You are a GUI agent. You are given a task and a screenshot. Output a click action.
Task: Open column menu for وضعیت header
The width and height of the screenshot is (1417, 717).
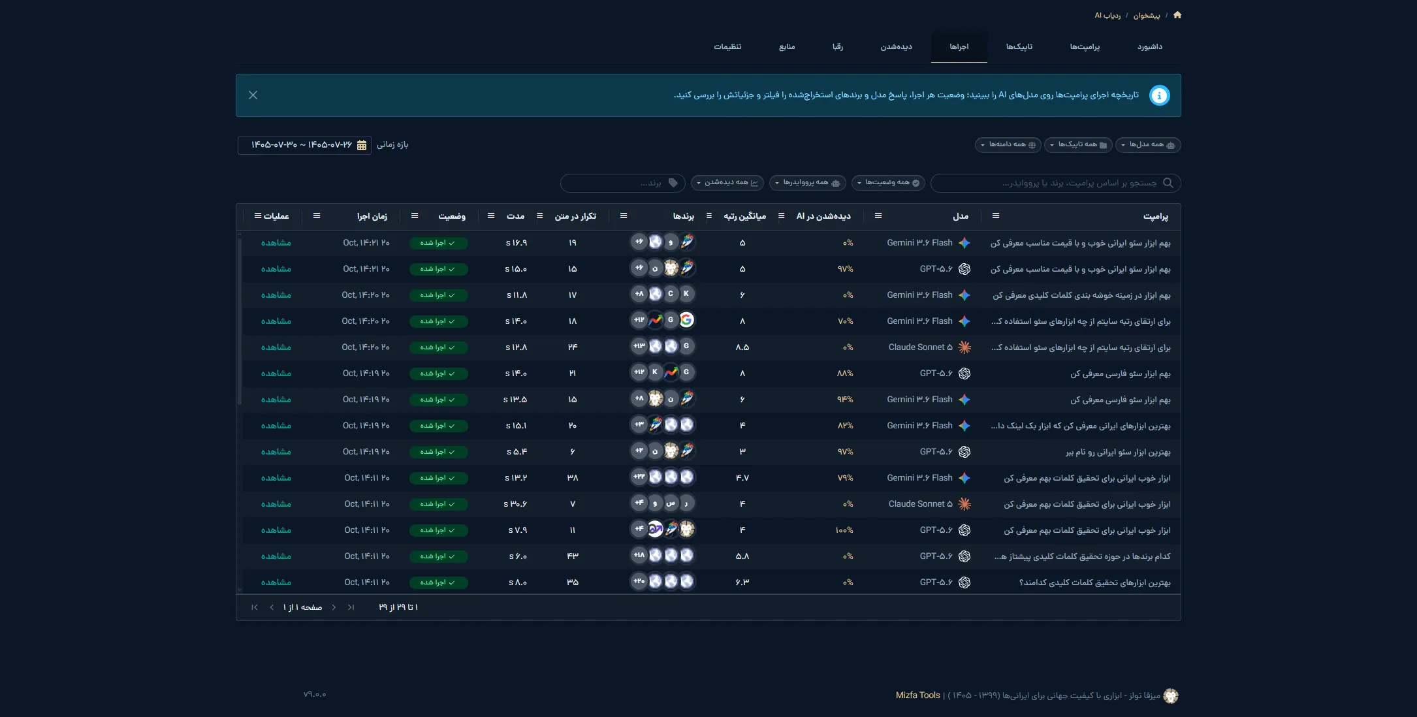pos(415,216)
